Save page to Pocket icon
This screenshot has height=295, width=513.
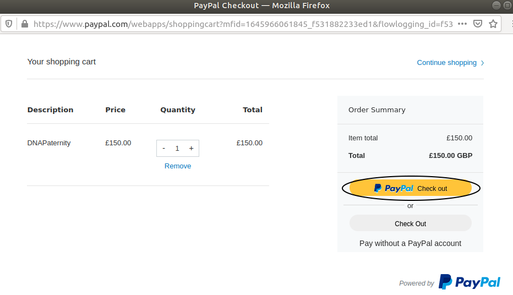click(478, 24)
